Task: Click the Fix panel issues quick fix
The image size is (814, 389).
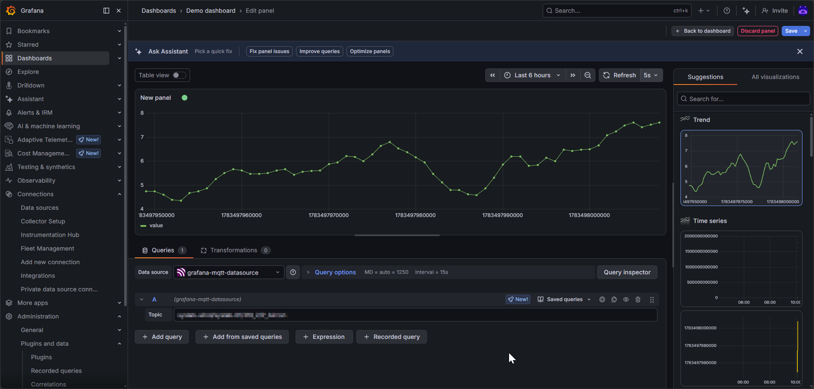Action: click(x=269, y=51)
